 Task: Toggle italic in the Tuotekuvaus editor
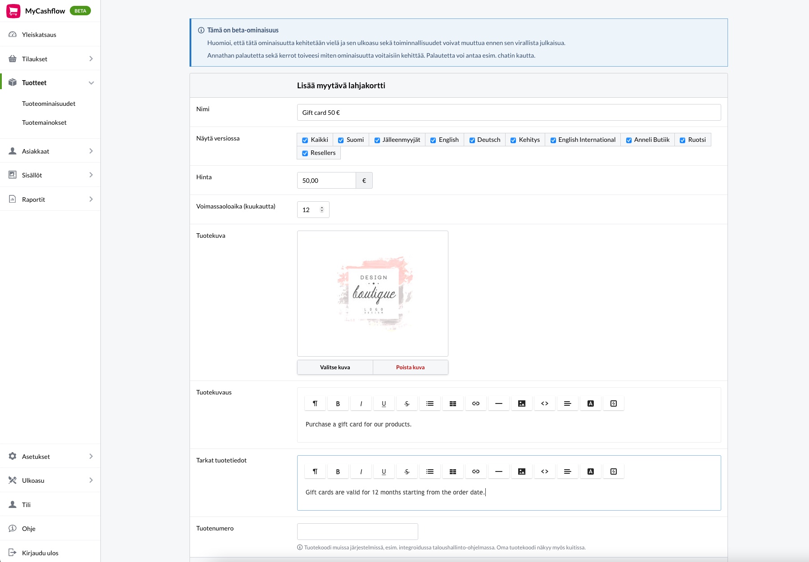(361, 403)
